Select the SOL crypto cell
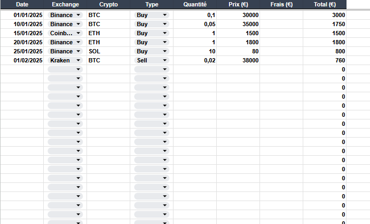Screen dimensions: 370x224 click(108, 51)
